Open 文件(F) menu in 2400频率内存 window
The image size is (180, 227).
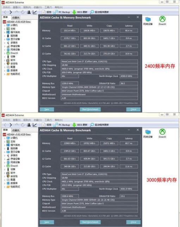[7, 7]
